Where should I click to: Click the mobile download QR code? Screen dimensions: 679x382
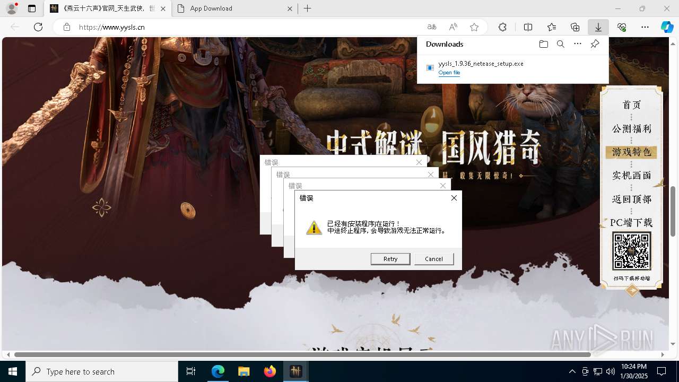pyautogui.click(x=631, y=251)
